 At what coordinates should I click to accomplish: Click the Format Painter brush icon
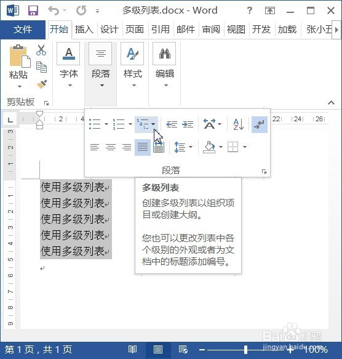pos(42,84)
